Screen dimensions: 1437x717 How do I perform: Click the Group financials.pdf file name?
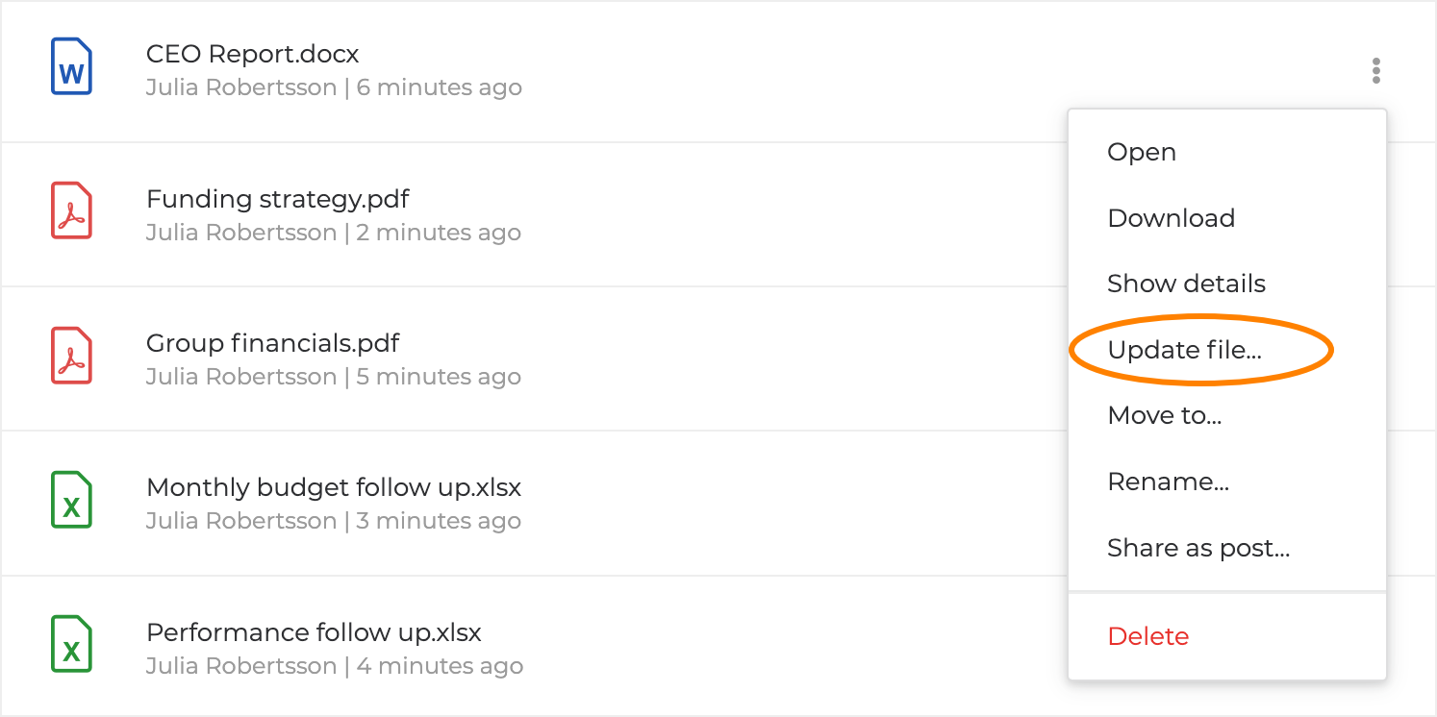point(272,343)
